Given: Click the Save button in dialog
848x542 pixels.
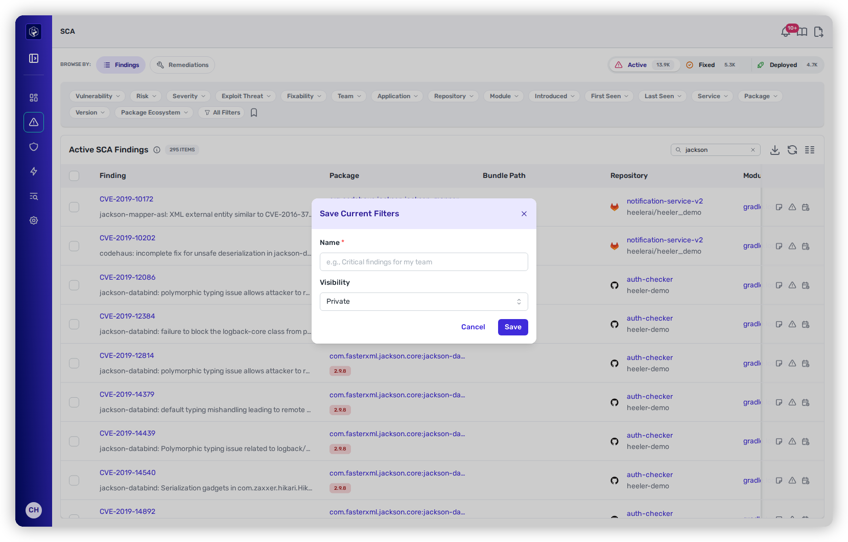Looking at the screenshot, I should click(513, 327).
